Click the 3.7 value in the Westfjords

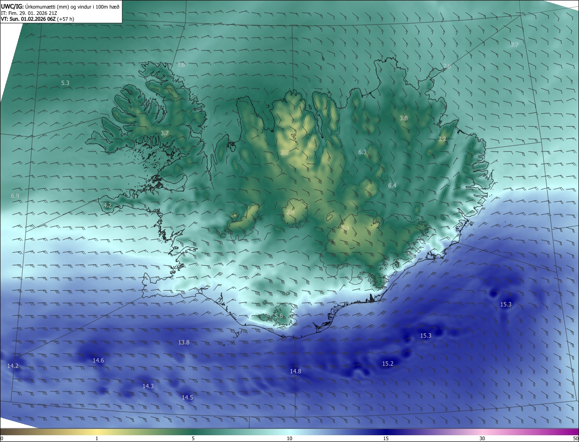tap(165, 133)
